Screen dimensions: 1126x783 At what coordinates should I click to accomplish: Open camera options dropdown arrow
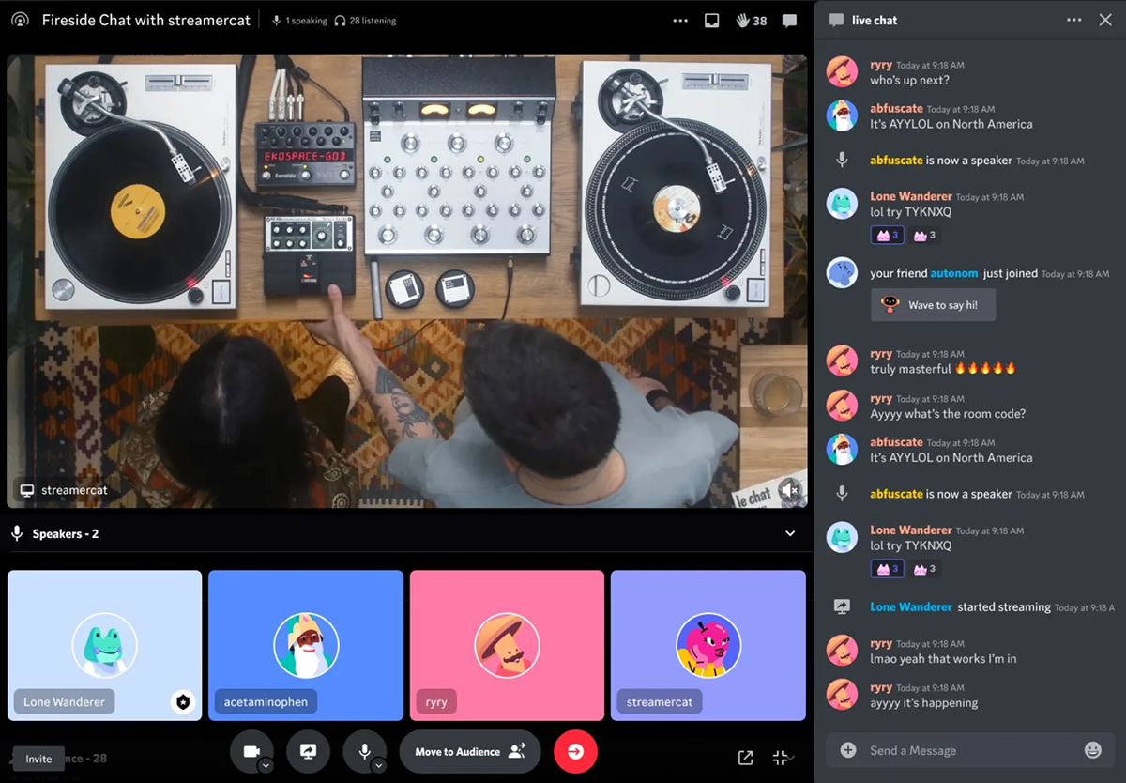pyautogui.click(x=266, y=766)
